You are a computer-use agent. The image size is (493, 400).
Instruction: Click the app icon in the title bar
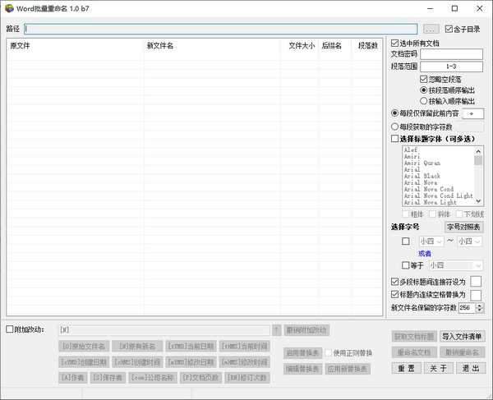(x=9, y=8)
